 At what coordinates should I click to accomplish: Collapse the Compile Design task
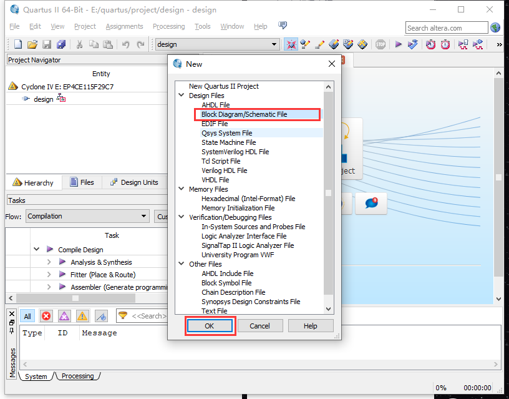tap(37, 249)
